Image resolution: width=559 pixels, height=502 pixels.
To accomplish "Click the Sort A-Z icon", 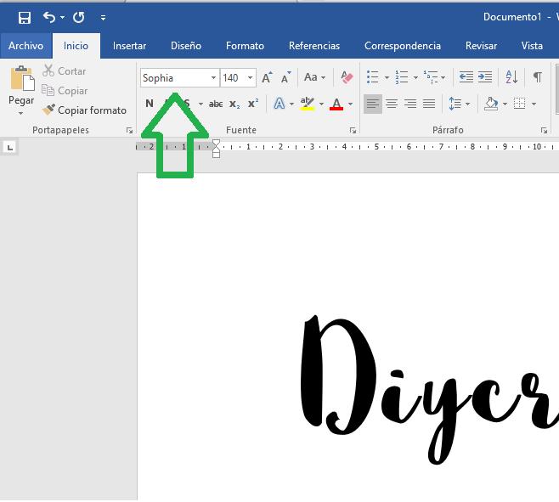I will pyautogui.click(x=511, y=77).
